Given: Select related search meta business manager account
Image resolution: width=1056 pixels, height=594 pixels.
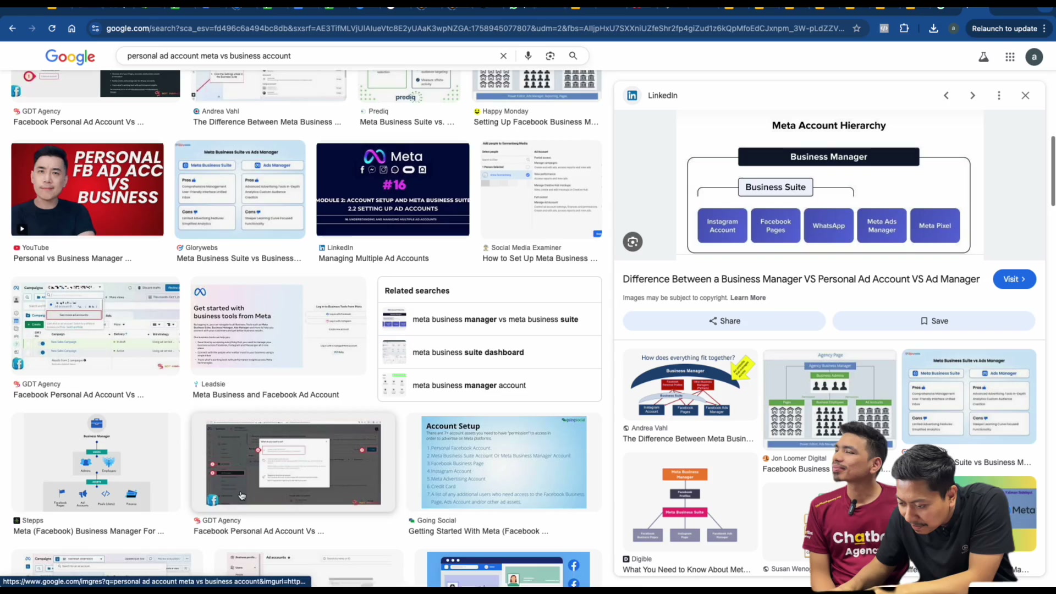Looking at the screenshot, I should [490, 385].
